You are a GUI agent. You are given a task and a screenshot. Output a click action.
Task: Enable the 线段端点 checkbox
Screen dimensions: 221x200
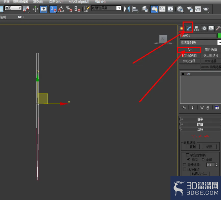[184, 169]
